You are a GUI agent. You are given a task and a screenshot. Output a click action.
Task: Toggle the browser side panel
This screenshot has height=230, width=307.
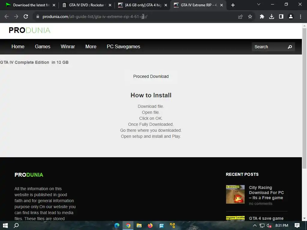(281, 17)
